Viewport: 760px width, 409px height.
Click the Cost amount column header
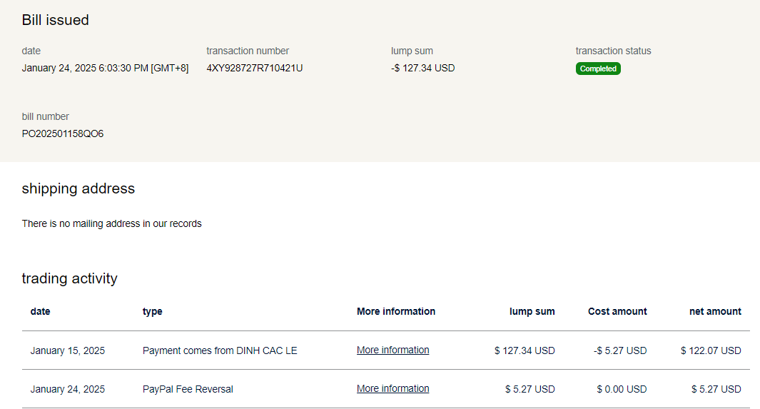617,311
